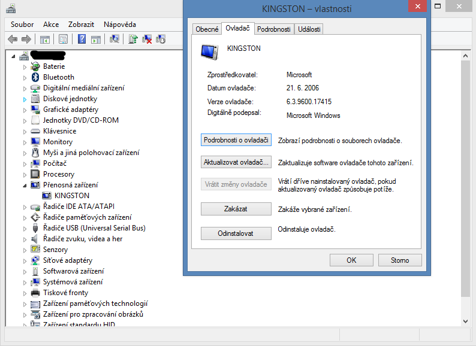Select the Diskové jednotky label
Viewport: 476px width, 346px height.
click(x=70, y=99)
